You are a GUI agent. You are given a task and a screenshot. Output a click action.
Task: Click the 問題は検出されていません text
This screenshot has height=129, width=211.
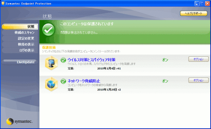(79, 32)
